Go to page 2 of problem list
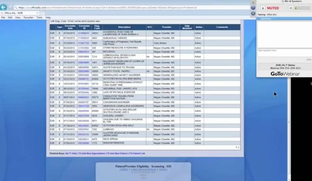 238,147
